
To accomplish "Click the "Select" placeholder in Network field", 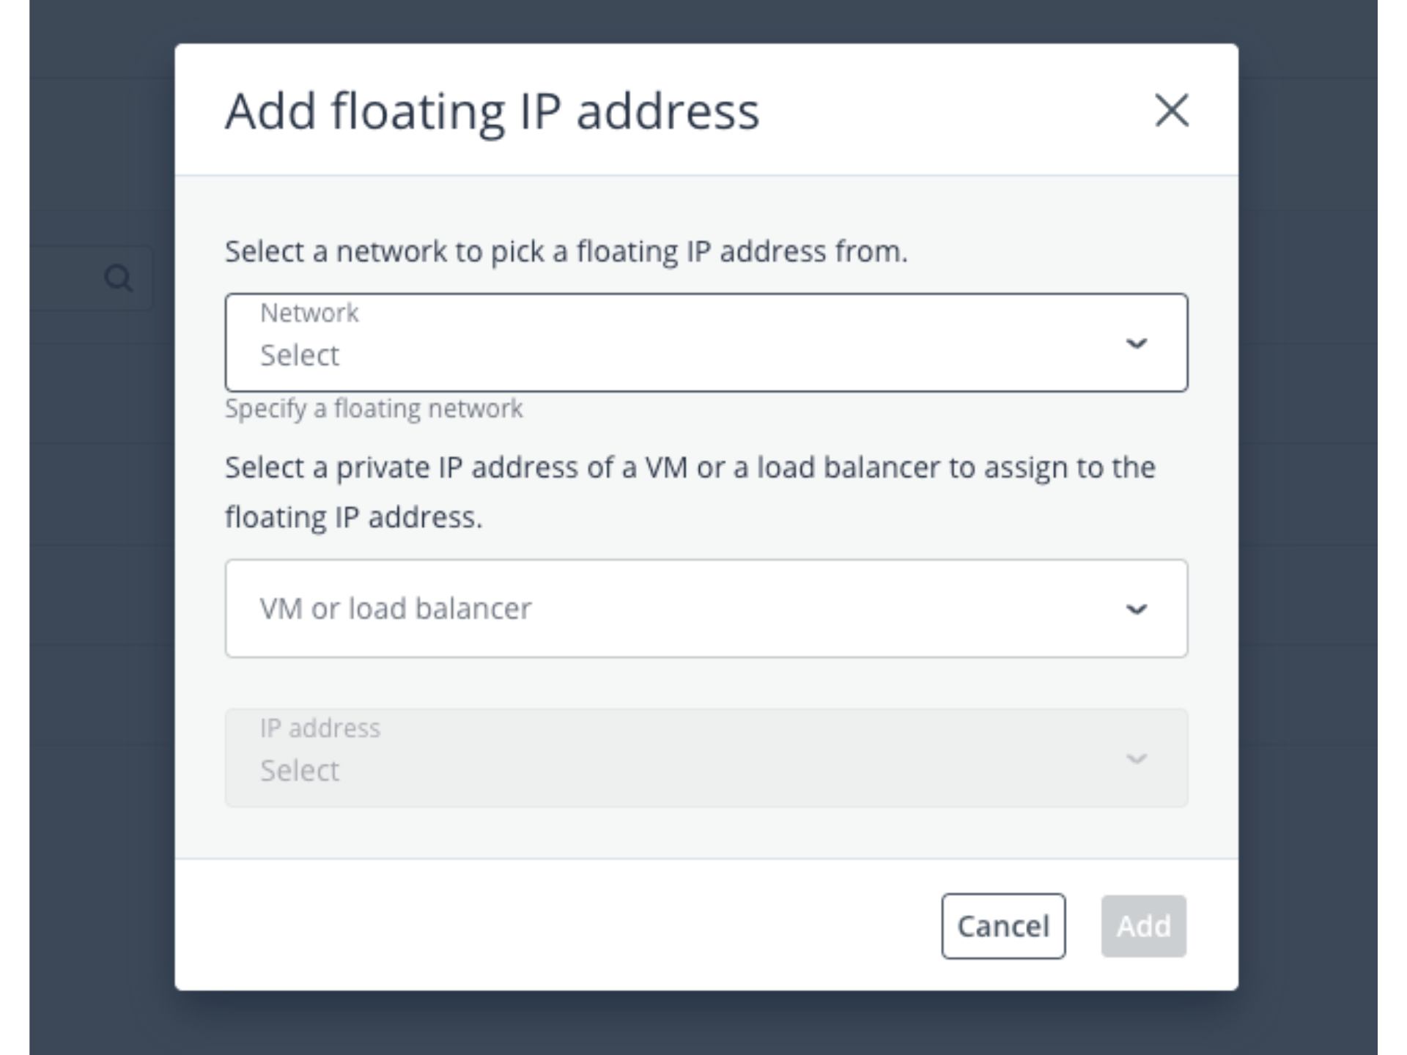I will coord(300,355).
